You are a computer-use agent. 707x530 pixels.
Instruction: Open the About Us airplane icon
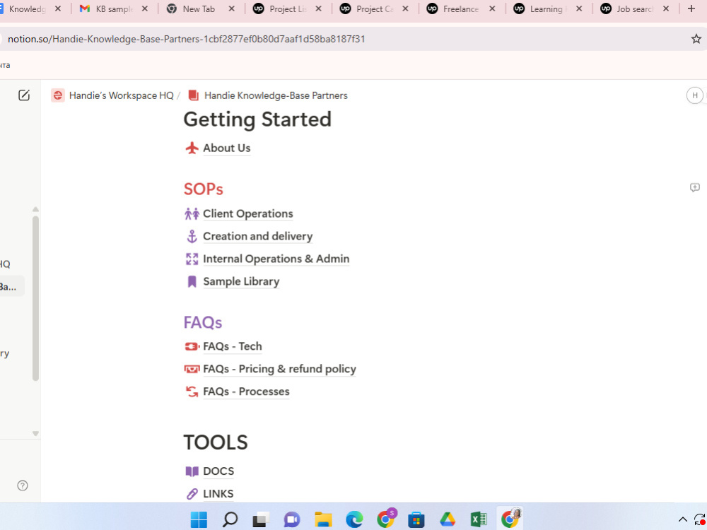pos(192,148)
